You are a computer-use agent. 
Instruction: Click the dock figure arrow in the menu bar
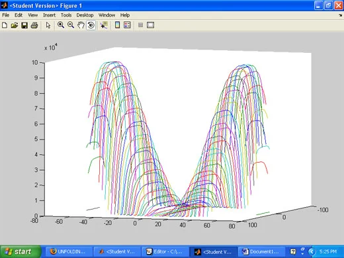click(341, 15)
